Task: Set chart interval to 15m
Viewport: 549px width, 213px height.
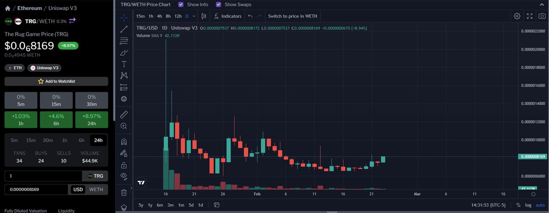Action: click(x=140, y=16)
